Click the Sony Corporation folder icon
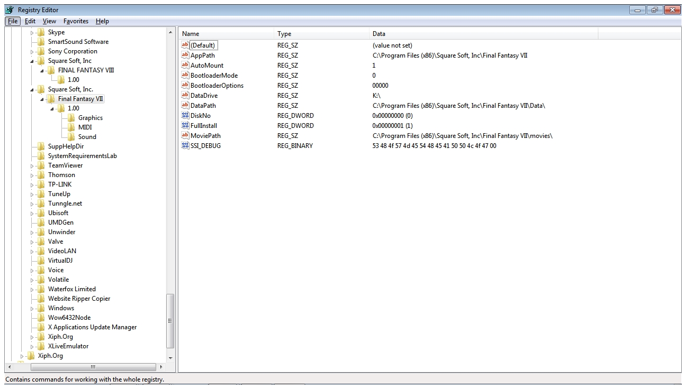 point(41,51)
